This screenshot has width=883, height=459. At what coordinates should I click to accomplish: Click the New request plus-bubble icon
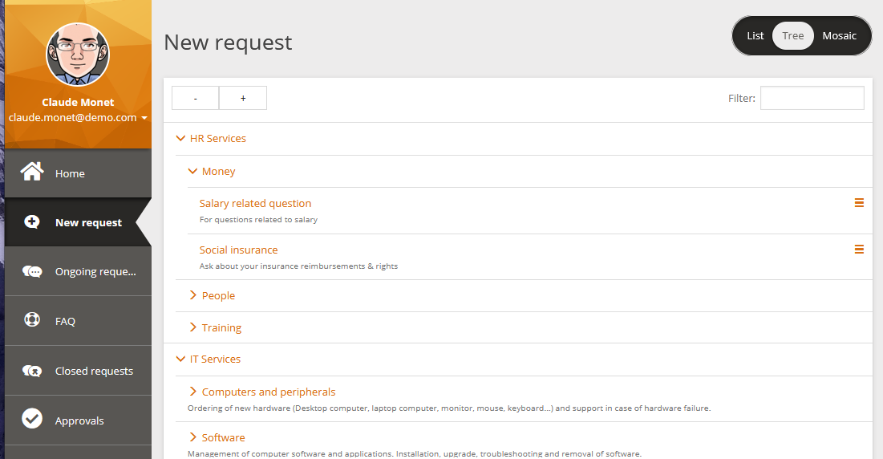click(32, 222)
